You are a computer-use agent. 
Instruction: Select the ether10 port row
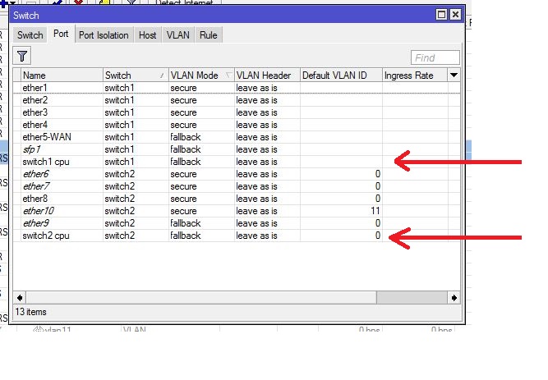click(237, 211)
